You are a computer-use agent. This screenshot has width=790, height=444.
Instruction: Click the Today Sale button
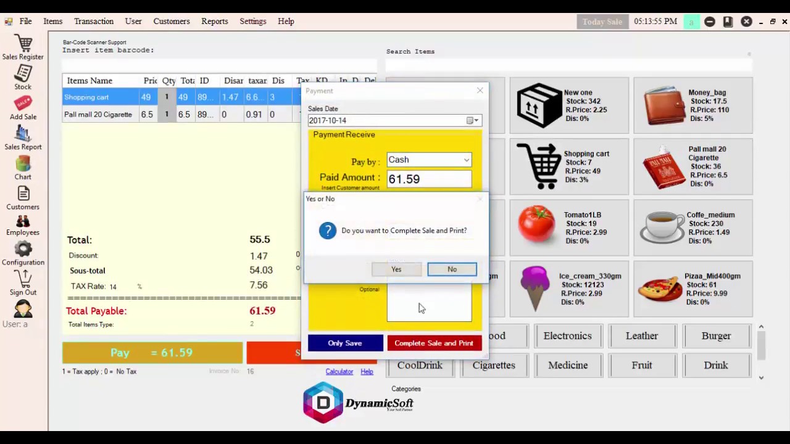602,22
